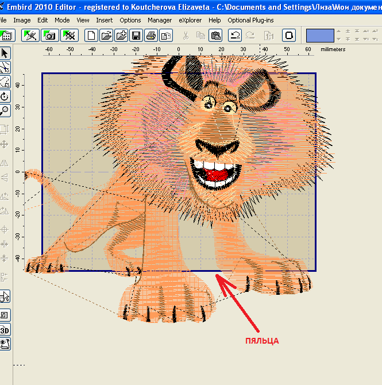Click the hoop outline toolbar icon
The width and height of the screenshot is (382, 385).
tap(289, 36)
